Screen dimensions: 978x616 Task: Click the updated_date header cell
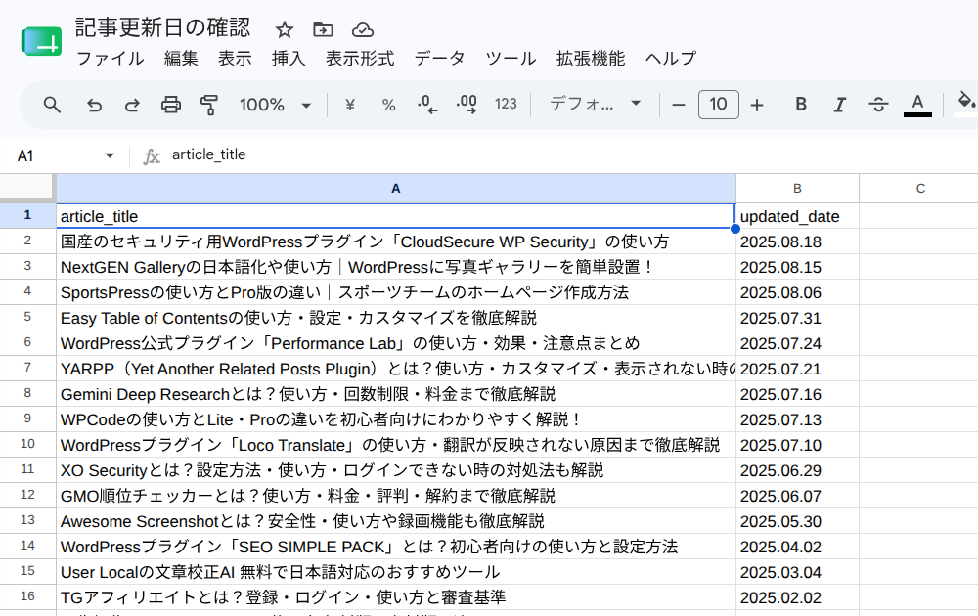pyautogui.click(x=797, y=216)
